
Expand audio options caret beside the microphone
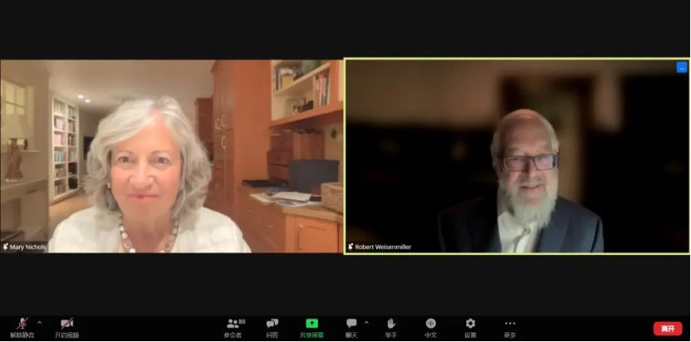[39, 322]
